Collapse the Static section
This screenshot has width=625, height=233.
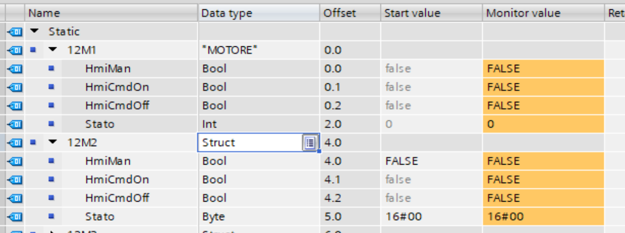coord(34,32)
